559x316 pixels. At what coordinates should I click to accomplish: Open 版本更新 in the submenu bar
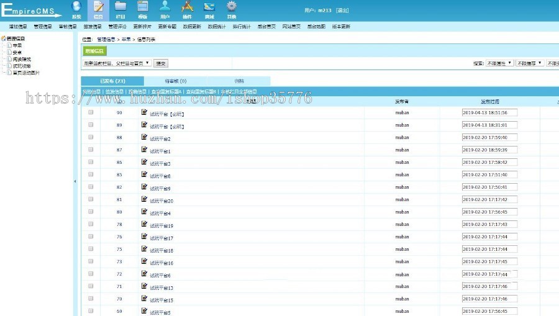click(x=341, y=26)
